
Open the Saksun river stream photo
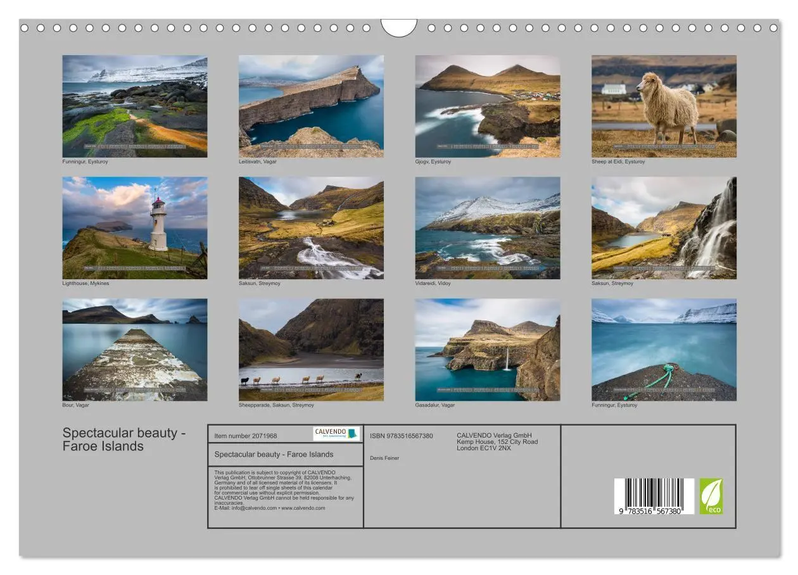311,228
